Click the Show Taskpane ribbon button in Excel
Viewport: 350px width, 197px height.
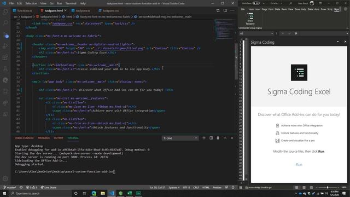(x=250, y=19)
